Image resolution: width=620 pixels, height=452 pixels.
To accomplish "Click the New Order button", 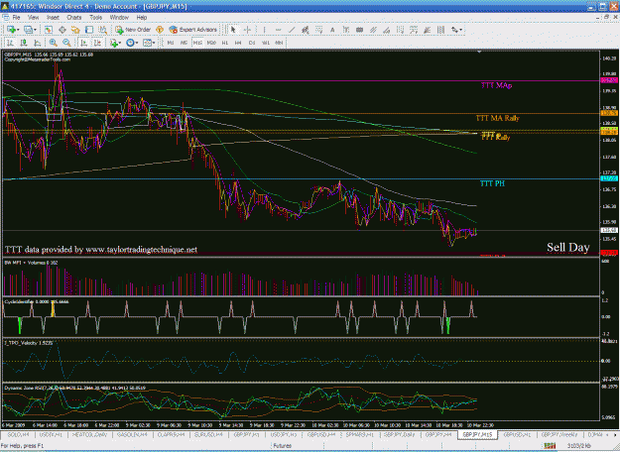I will tap(133, 30).
